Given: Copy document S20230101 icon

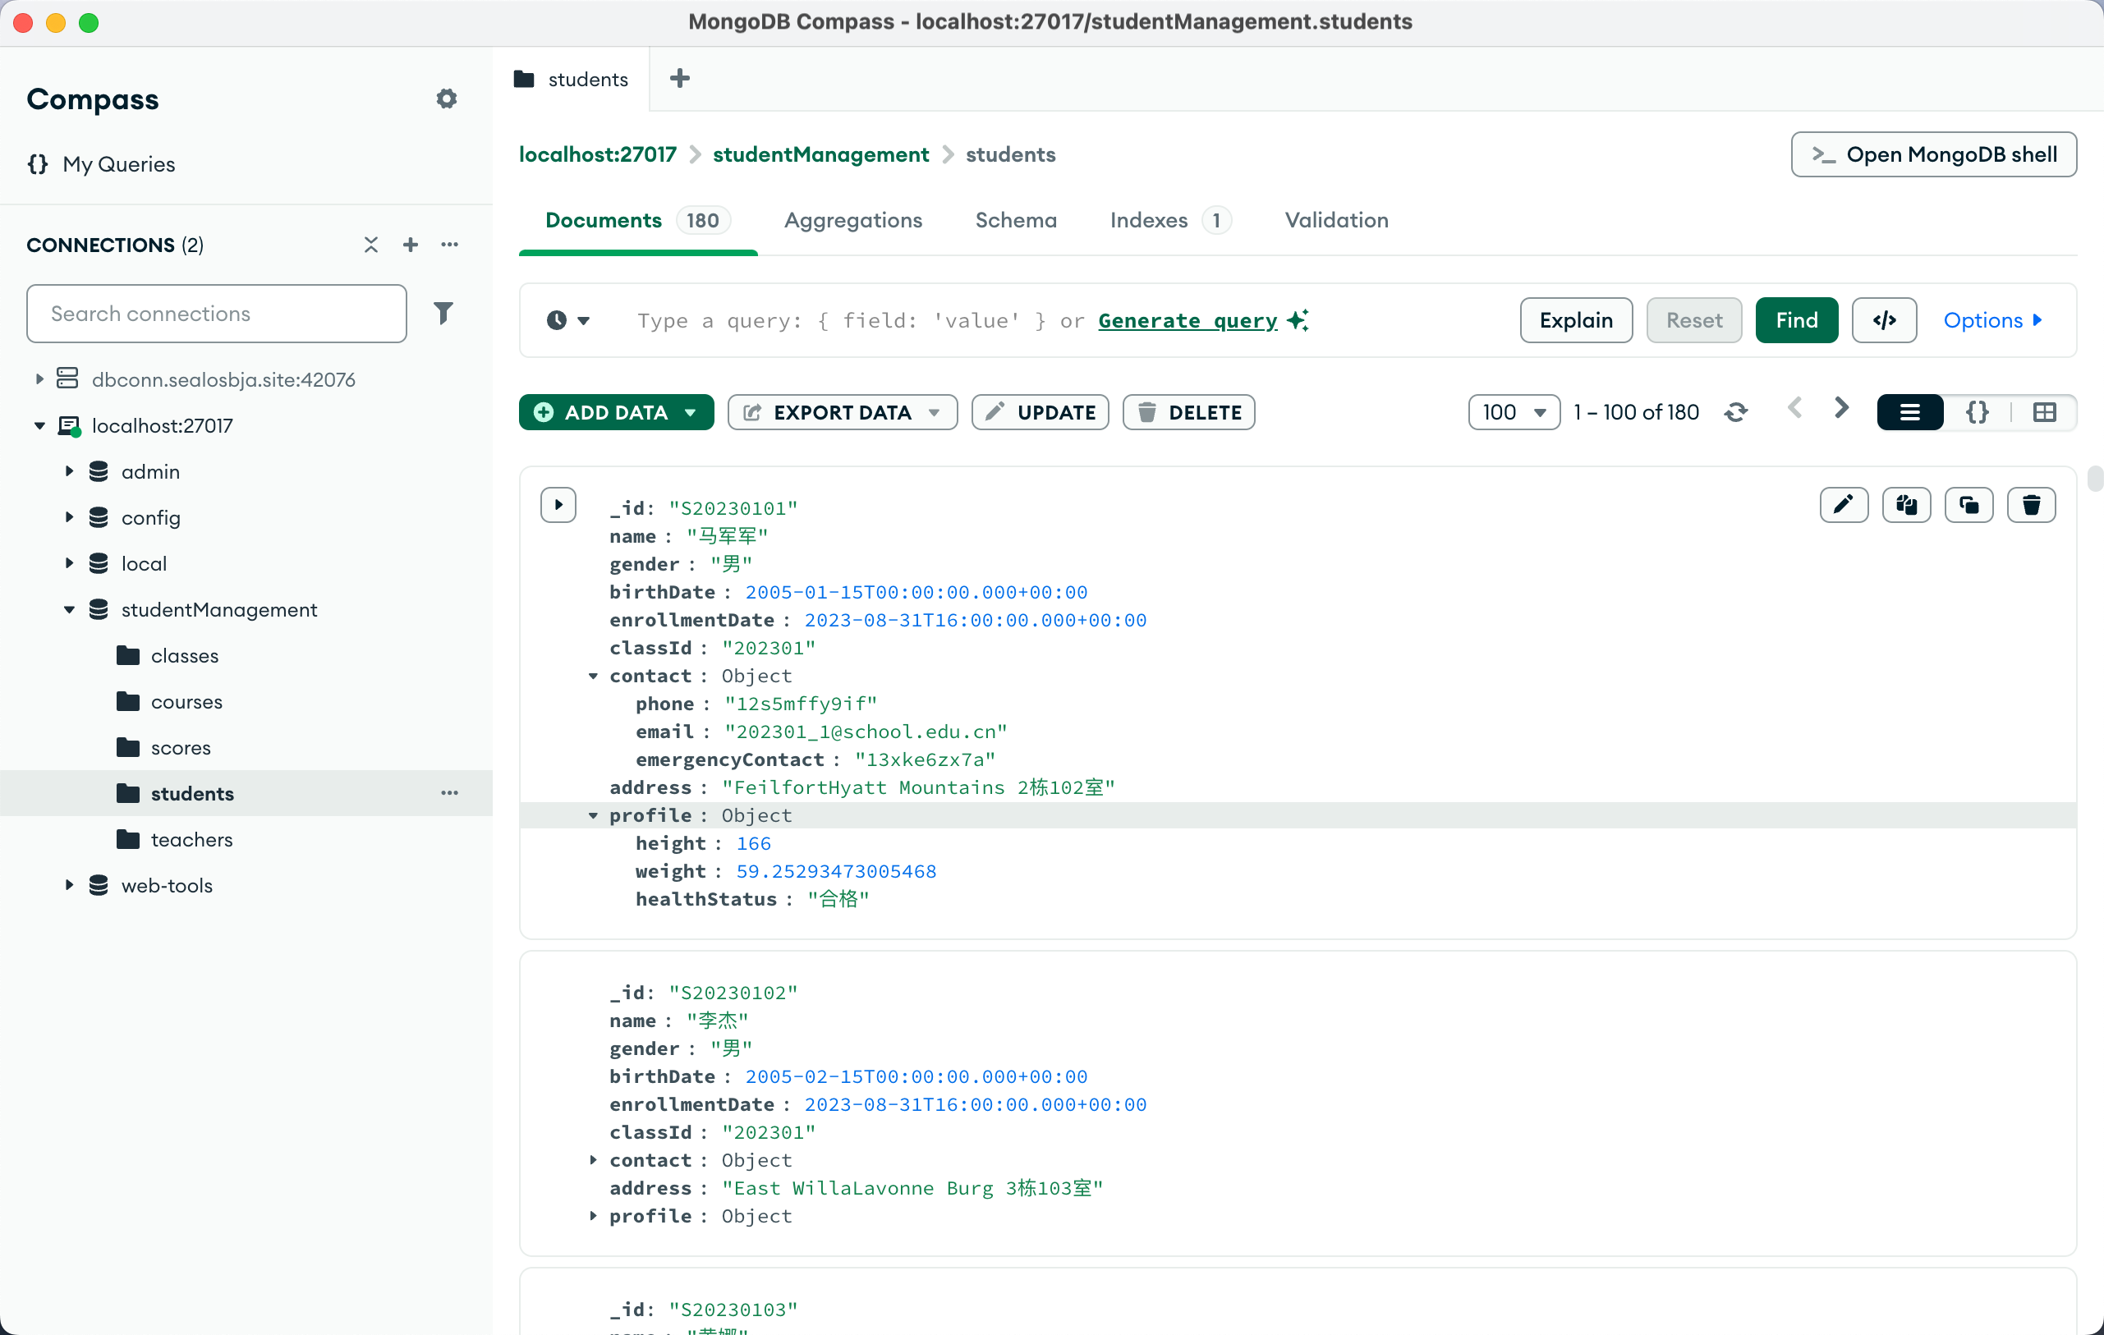Looking at the screenshot, I should point(1907,505).
